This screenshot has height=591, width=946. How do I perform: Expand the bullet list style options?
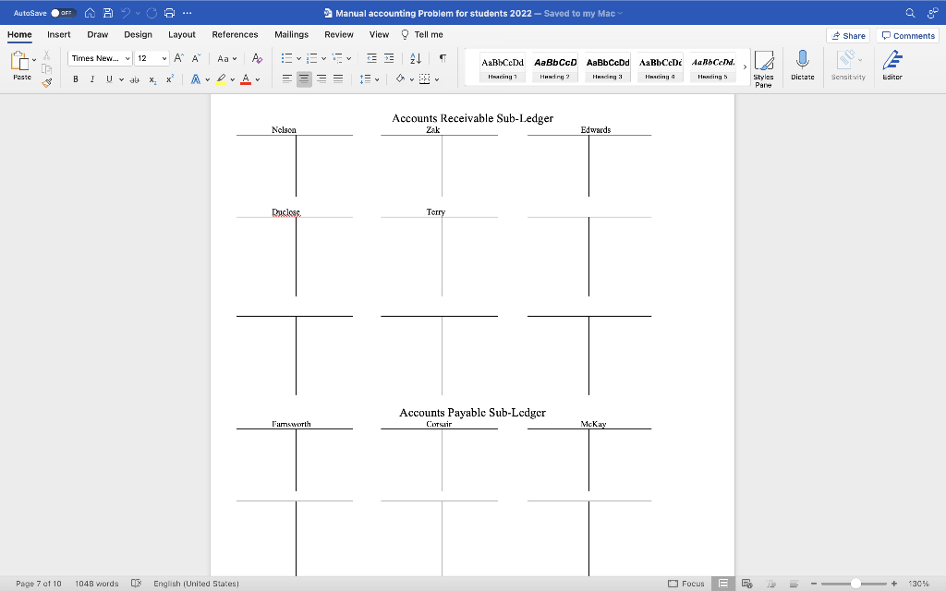pos(298,58)
